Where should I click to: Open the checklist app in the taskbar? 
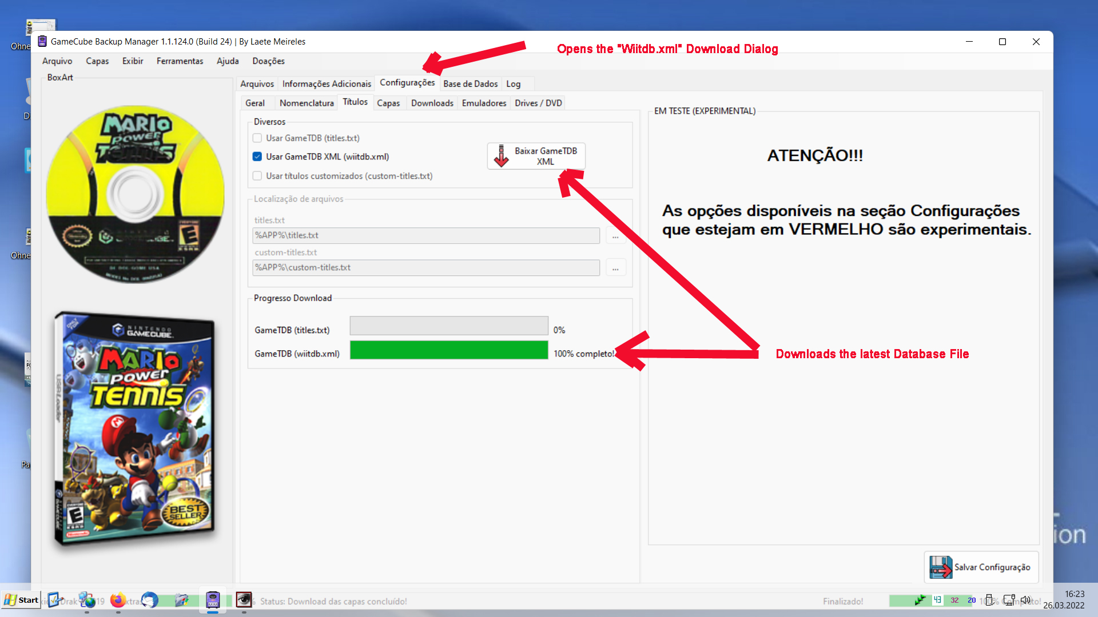click(55, 600)
